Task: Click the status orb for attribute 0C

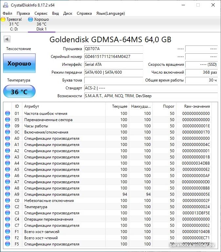Action: pyautogui.click(x=8, y=132)
